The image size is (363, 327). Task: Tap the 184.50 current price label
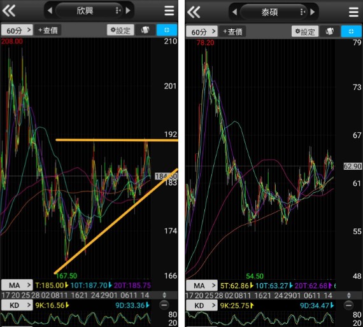(166, 176)
